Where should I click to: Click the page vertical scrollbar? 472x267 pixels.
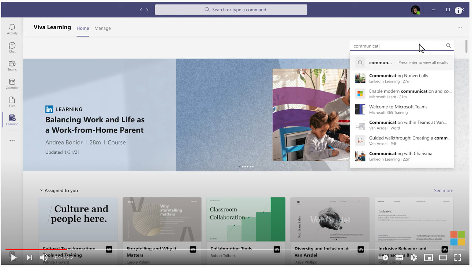466,46
